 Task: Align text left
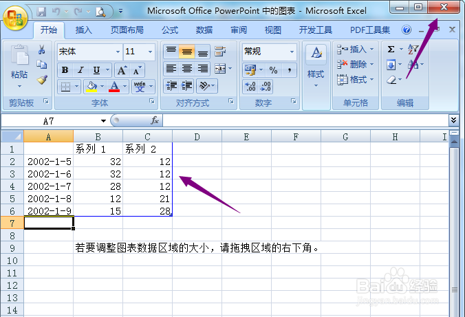171,69
